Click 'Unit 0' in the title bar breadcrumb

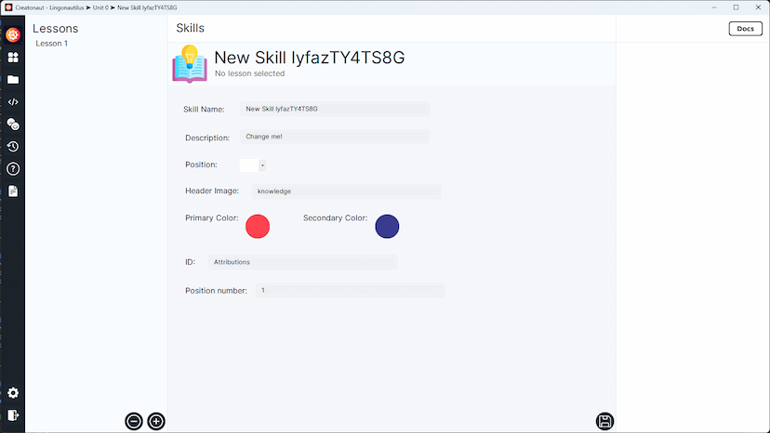click(x=100, y=7)
